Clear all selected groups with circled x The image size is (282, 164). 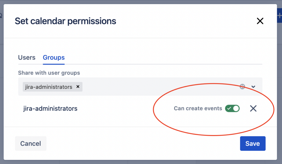click(x=242, y=87)
